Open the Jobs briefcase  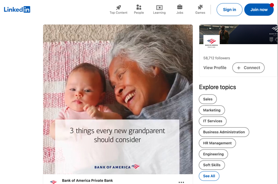[x=179, y=9]
